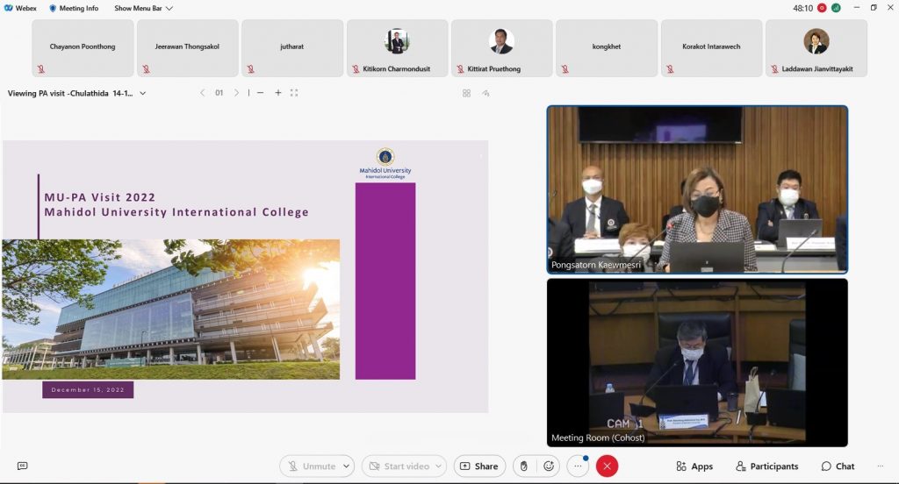
Task: Click the Share button
Action: (479, 466)
